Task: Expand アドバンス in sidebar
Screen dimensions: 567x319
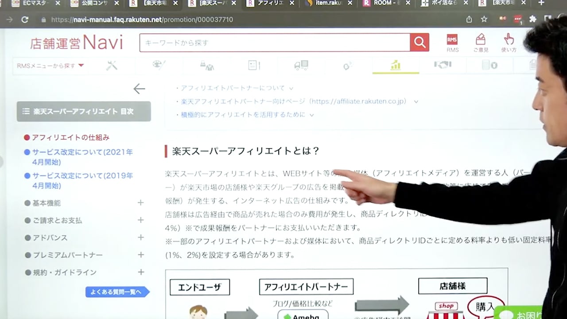Action: tap(140, 237)
